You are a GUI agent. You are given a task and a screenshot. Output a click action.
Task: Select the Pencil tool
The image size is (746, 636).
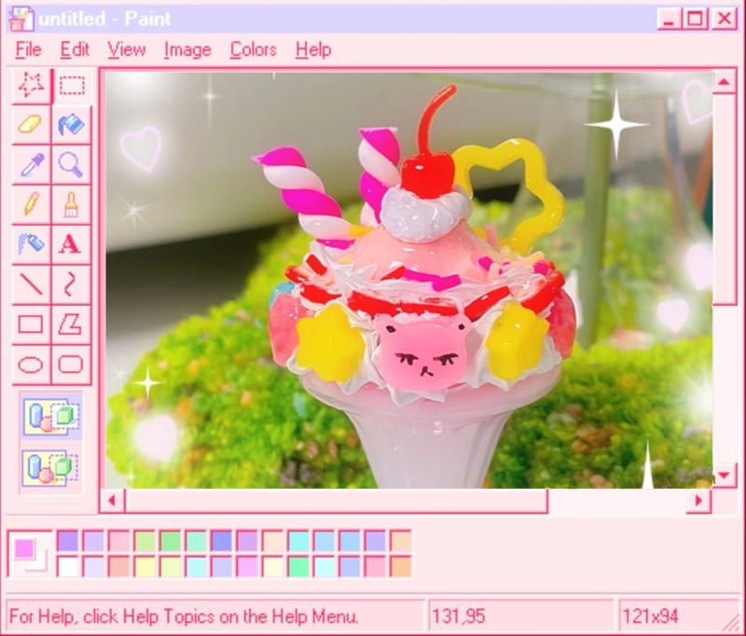(x=32, y=204)
